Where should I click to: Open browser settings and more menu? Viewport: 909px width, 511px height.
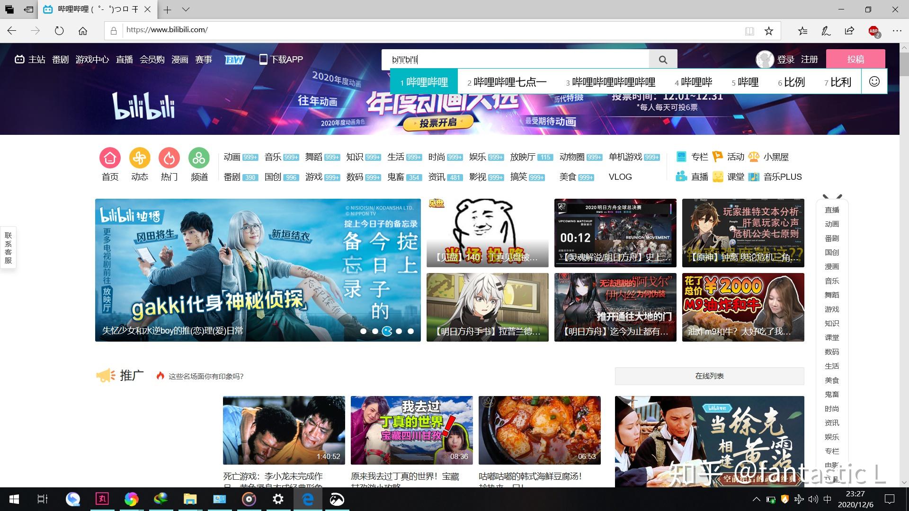click(x=897, y=31)
